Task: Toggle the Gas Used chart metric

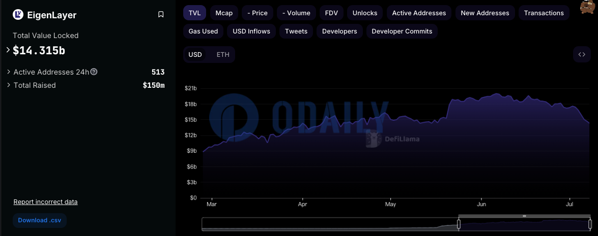Action: click(x=203, y=31)
